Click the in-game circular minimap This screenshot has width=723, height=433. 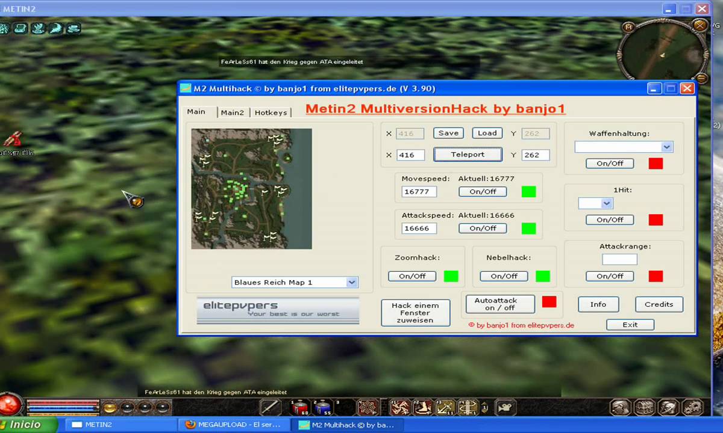663,53
